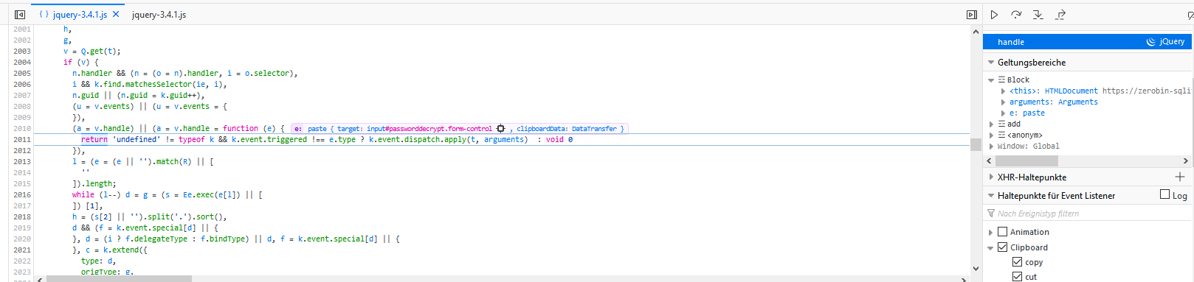Enable the Log checkbox
The height and width of the screenshot is (282, 1194).
pos(1164,194)
